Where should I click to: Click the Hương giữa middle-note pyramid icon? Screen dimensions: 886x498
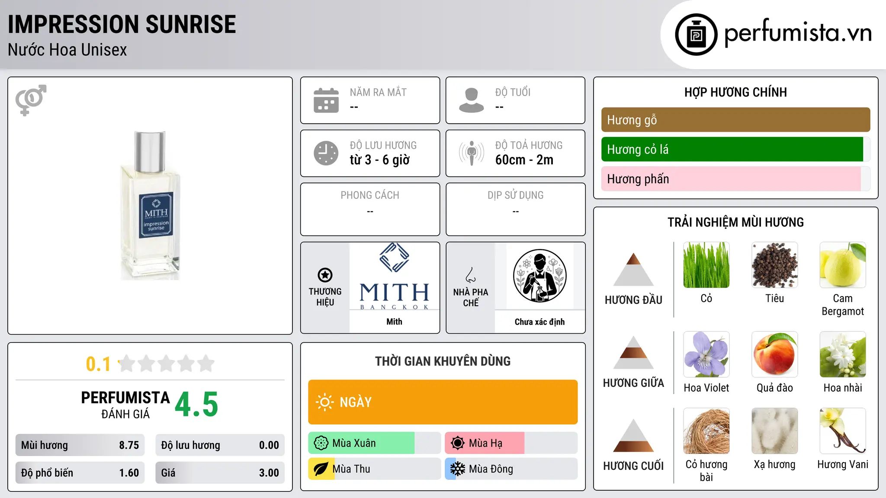click(633, 352)
